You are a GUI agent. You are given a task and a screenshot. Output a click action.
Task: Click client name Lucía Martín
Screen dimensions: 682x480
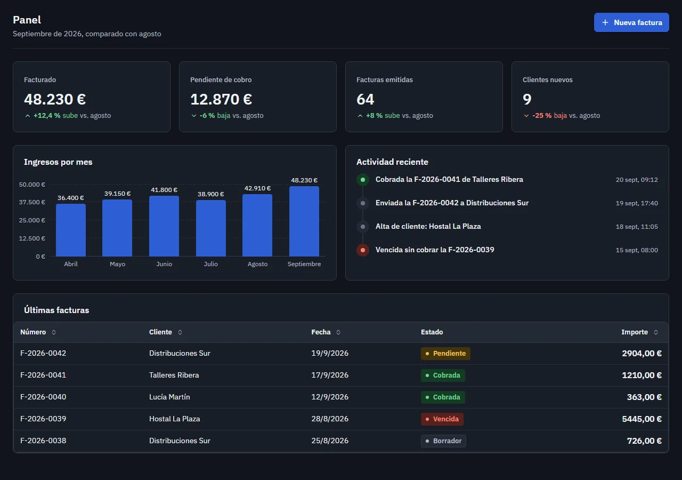tap(169, 397)
